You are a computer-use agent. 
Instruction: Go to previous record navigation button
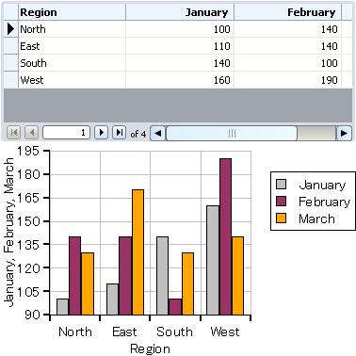click(x=31, y=133)
